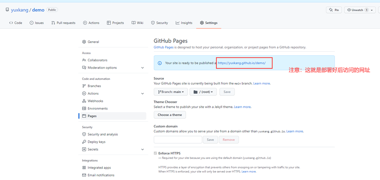Click the browser icon beside Pages
Screen dimensions: 380x180
point(84,116)
